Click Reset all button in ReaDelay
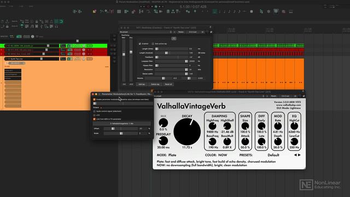Screen dimensions: 350x197 [x=168, y=84]
